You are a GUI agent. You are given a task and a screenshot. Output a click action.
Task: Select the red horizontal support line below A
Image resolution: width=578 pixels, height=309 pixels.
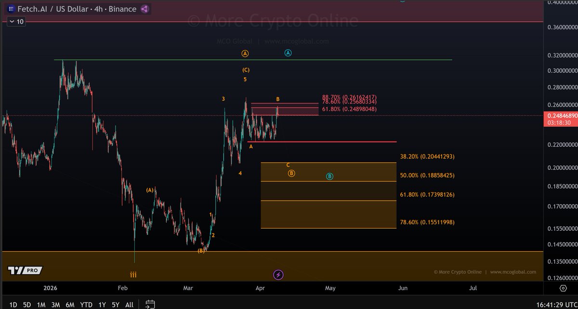[x=322, y=142]
